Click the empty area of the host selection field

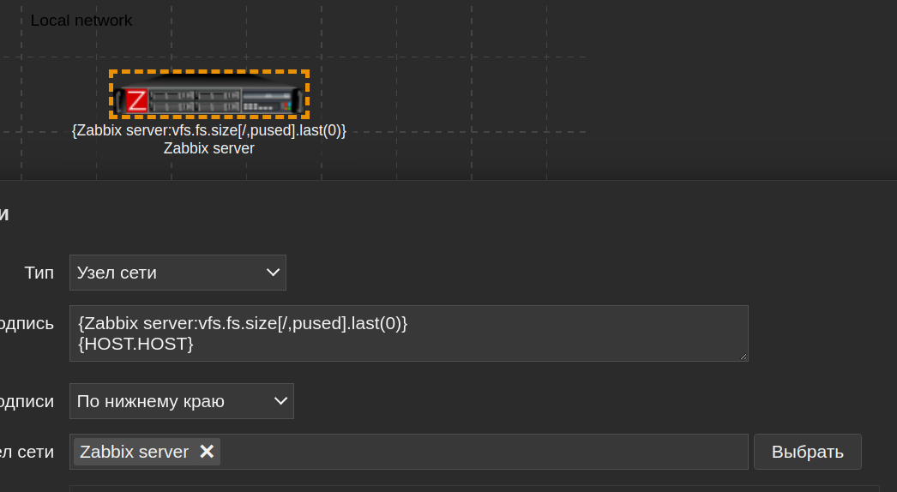(480, 452)
